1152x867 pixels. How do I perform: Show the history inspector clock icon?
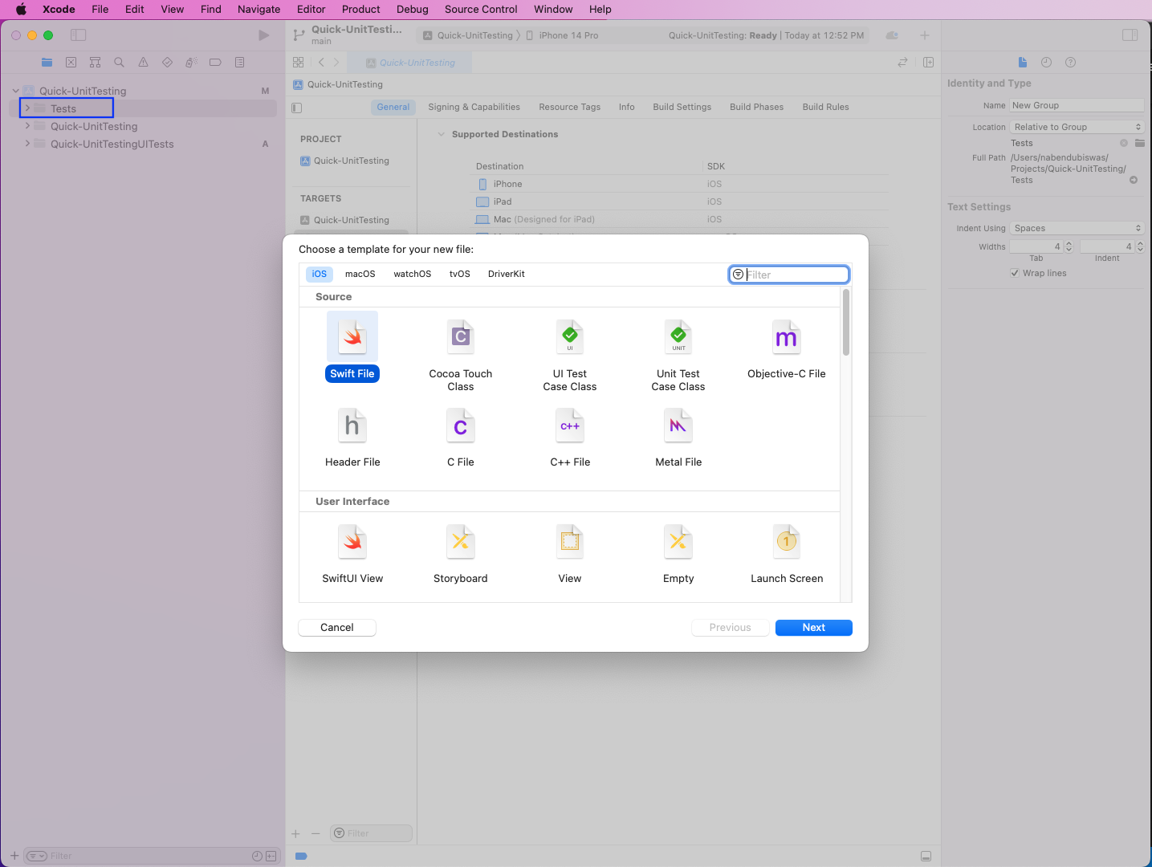pyautogui.click(x=1046, y=63)
